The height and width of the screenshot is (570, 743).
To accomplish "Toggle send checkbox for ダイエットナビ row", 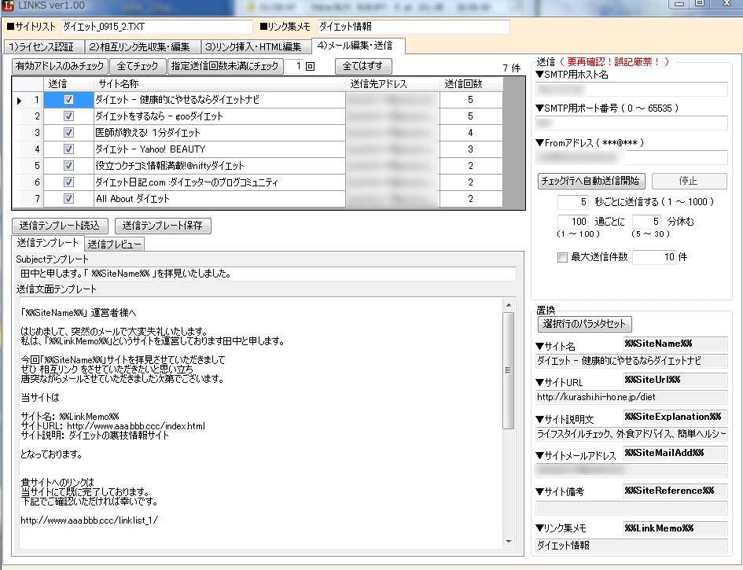I will 68,100.
